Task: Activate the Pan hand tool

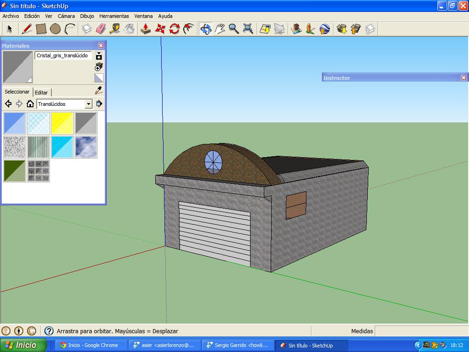Action: [220, 29]
